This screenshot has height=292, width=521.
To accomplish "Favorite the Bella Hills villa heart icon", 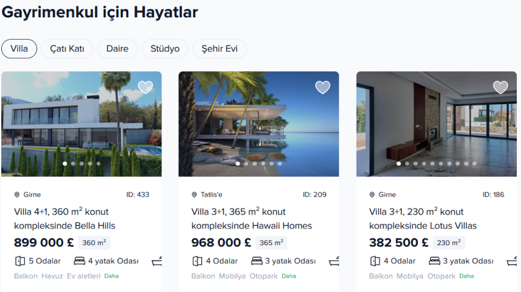I will tap(145, 88).
